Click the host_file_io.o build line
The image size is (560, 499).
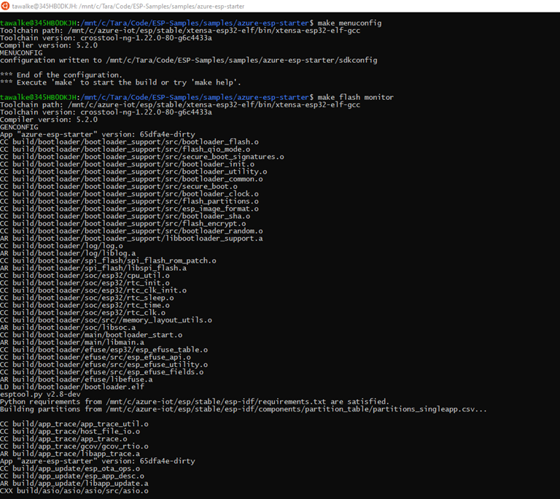70,431
